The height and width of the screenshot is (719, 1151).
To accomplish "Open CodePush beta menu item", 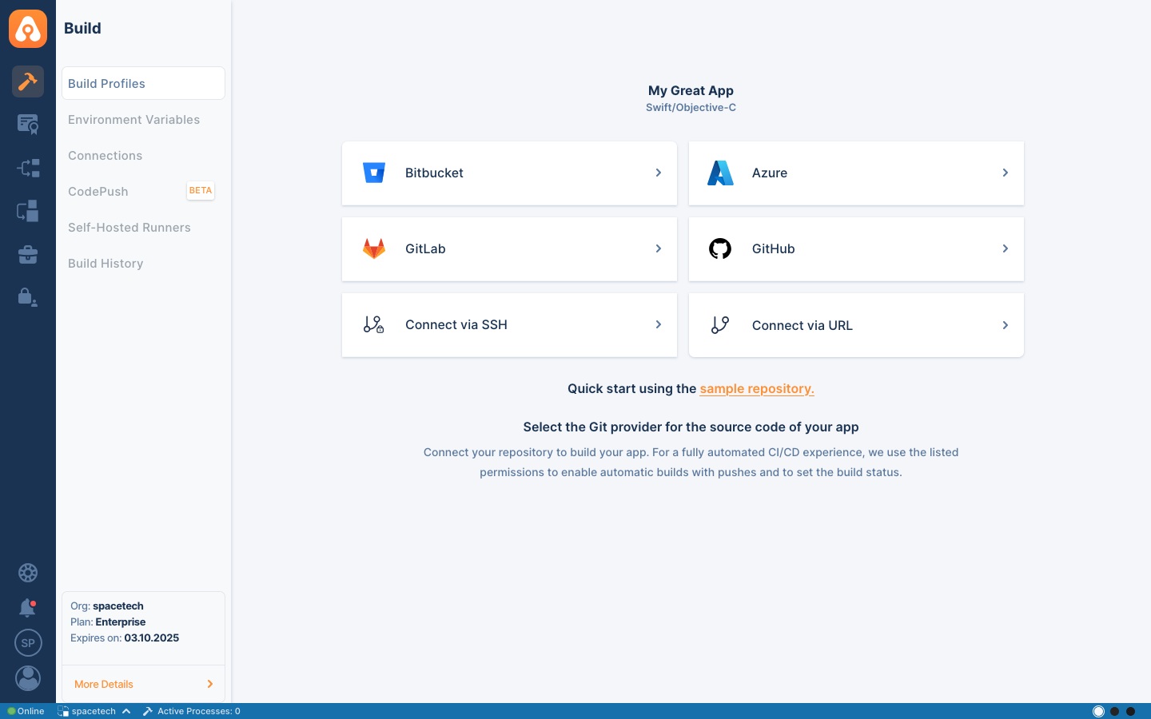I will coord(98,192).
